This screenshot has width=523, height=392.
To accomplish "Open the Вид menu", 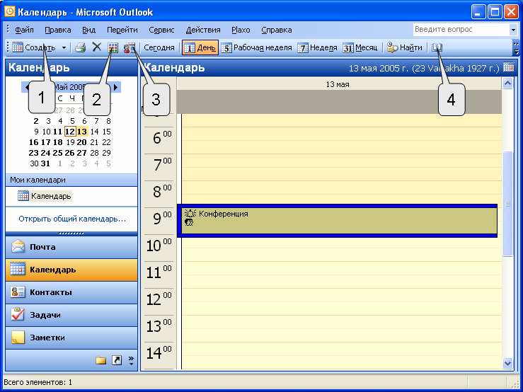I will click(x=88, y=30).
